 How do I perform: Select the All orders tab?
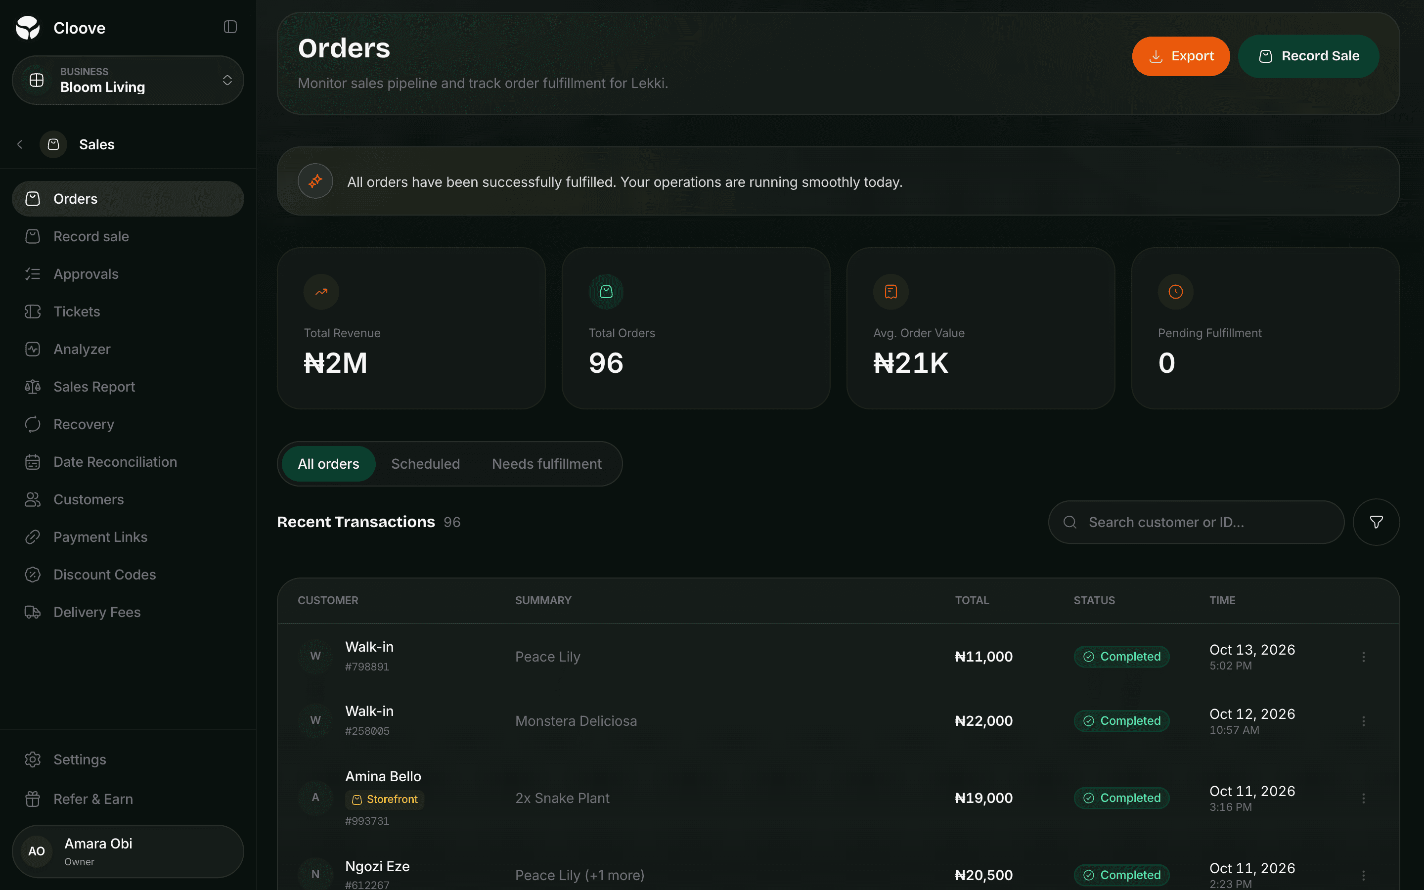[x=328, y=464]
